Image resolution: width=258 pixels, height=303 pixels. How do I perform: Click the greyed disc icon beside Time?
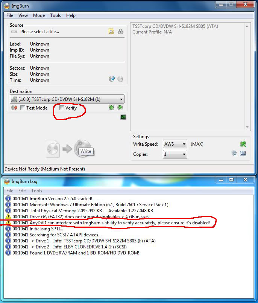[120, 79]
